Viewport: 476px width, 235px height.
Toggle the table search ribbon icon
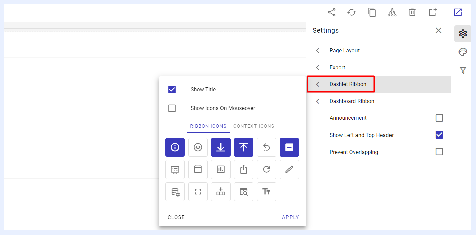(244, 192)
